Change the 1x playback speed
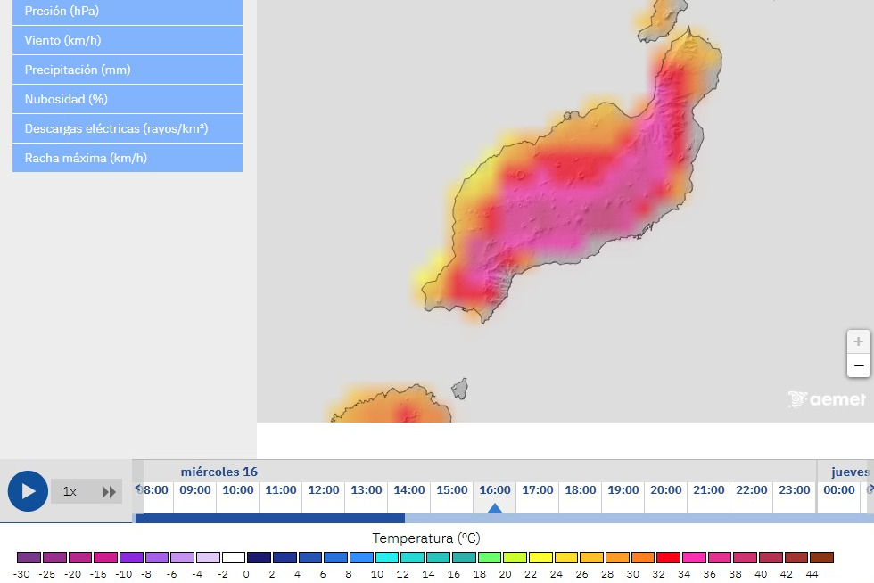Image resolution: width=874 pixels, height=583 pixels. (x=70, y=492)
